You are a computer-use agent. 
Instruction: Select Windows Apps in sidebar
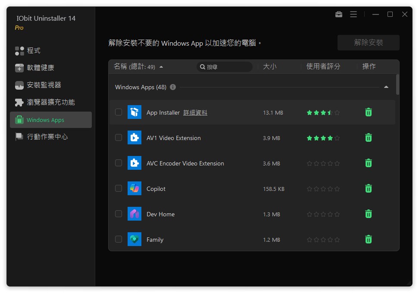click(x=51, y=120)
